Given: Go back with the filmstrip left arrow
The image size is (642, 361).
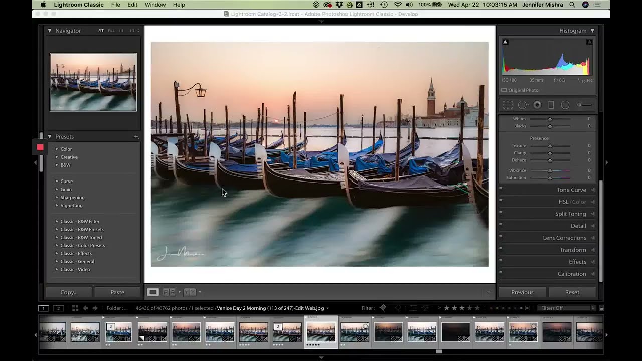Looking at the screenshot, I should click(86, 308).
